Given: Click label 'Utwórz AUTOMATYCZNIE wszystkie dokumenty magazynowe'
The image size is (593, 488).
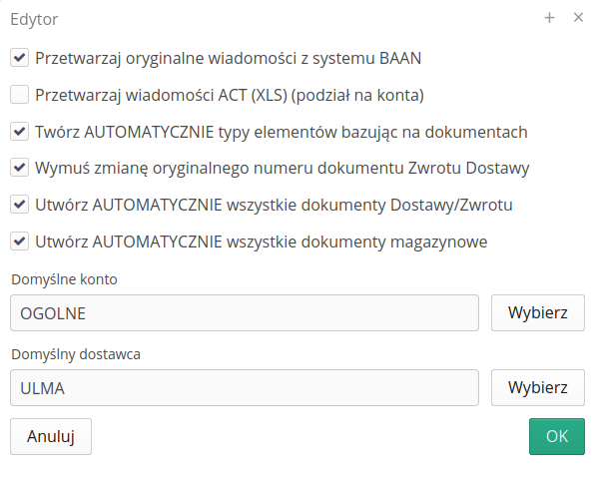Looking at the screenshot, I should (261, 242).
